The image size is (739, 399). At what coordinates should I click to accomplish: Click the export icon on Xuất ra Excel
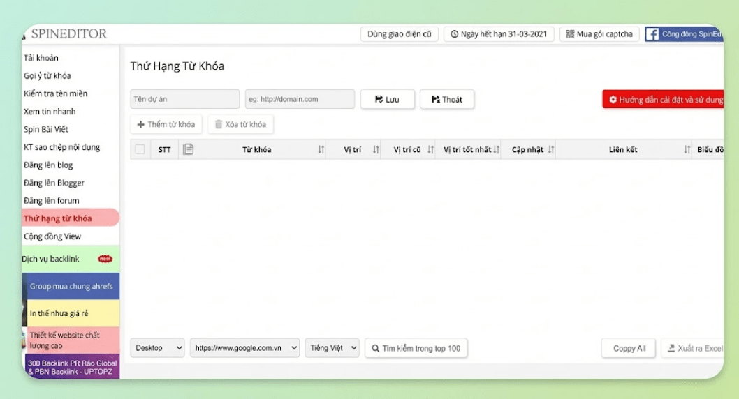671,348
